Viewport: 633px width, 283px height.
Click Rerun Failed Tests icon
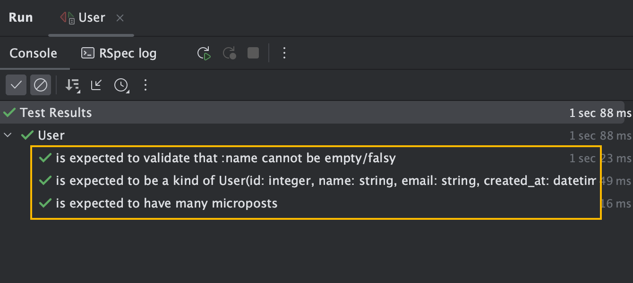pyautogui.click(x=230, y=53)
